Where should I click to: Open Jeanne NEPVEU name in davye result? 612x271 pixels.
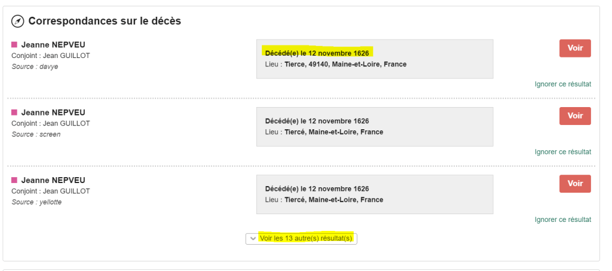(53, 45)
